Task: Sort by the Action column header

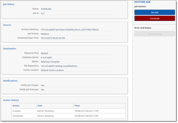Action: click(x=16, y=106)
